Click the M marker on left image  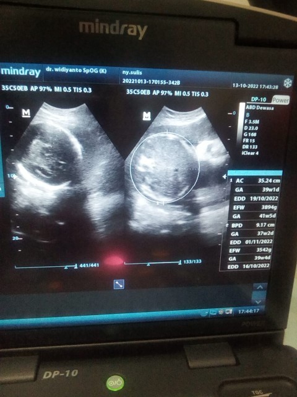point(26,113)
